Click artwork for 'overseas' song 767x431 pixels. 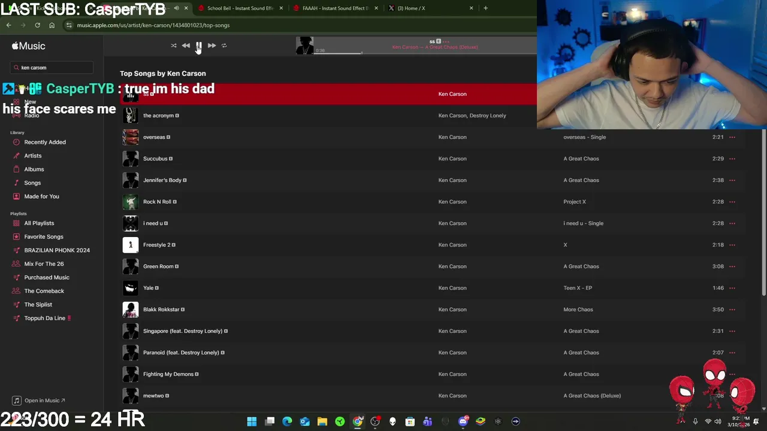(131, 137)
